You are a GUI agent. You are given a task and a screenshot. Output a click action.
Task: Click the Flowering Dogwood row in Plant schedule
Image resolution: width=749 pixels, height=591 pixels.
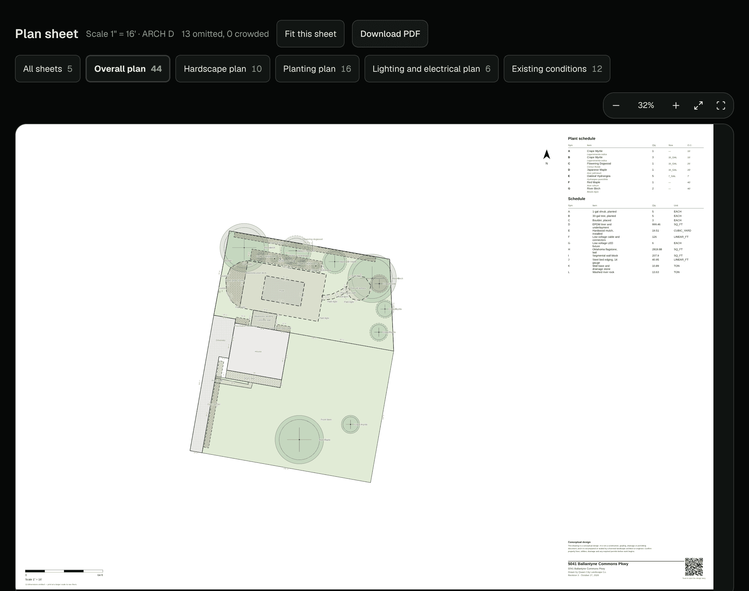(635, 165)
